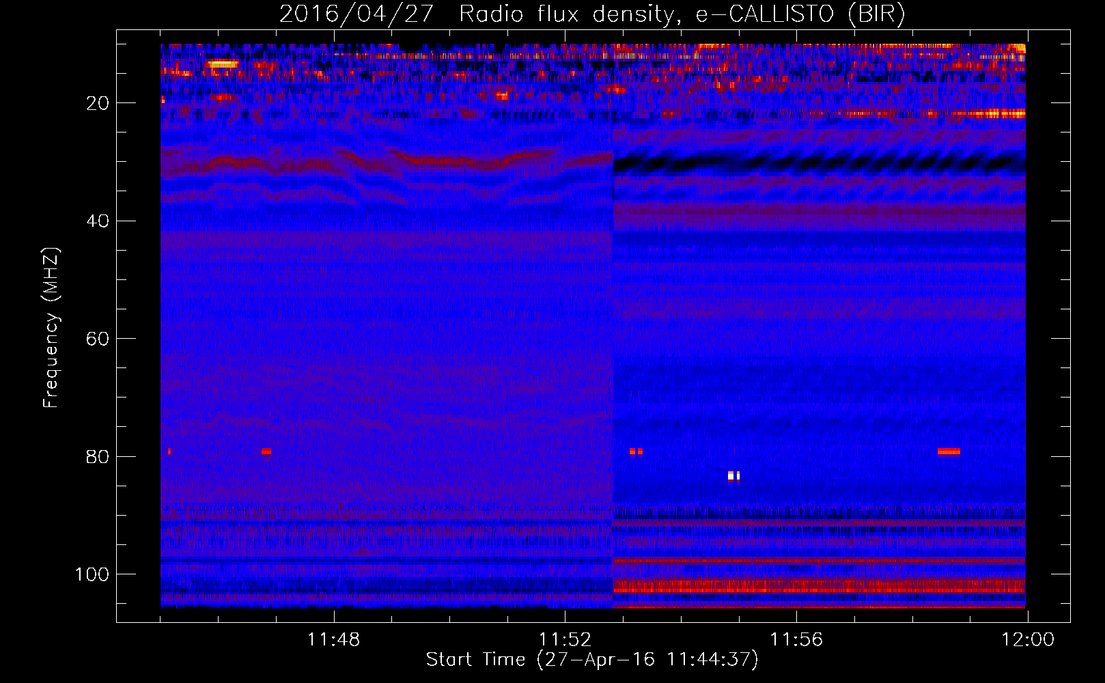Click the white burst marker near 83 MHz

pos(733,475)
